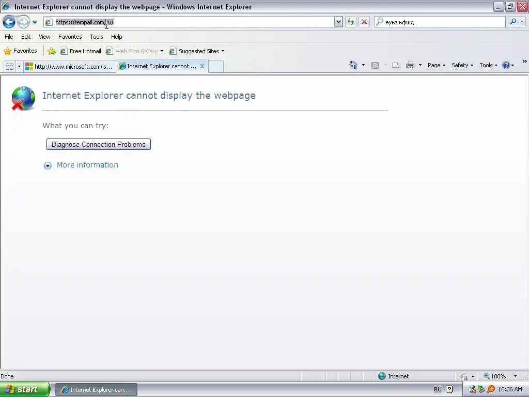Click Diagnose Connection Problems button
529x397 pixels.
[x=99, y=145]
